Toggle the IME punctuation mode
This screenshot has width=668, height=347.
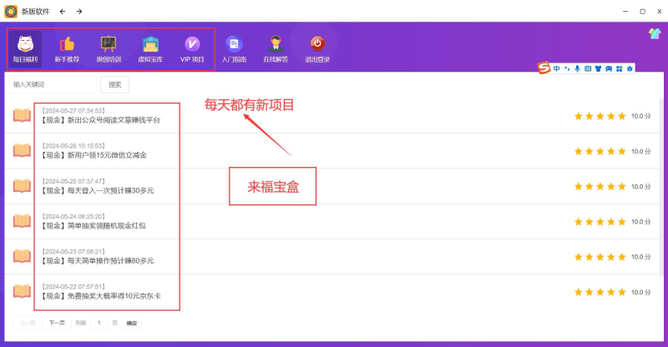[x=567, y=68]
